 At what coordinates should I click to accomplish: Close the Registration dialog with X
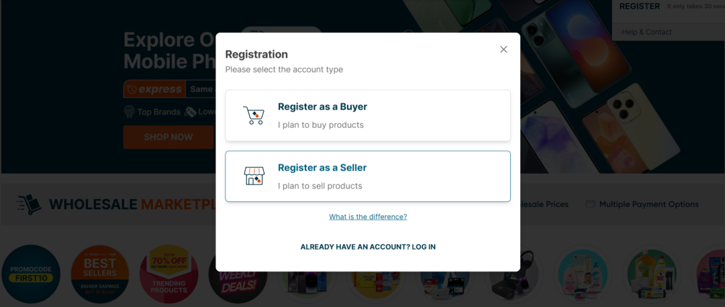[x=503, y=50]
